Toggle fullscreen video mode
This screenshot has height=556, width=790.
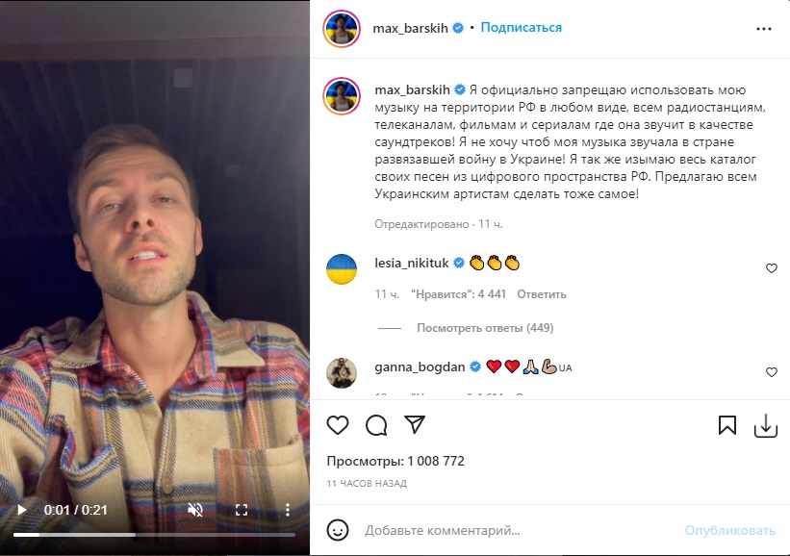pyautogui.click(x=242, y=510)
